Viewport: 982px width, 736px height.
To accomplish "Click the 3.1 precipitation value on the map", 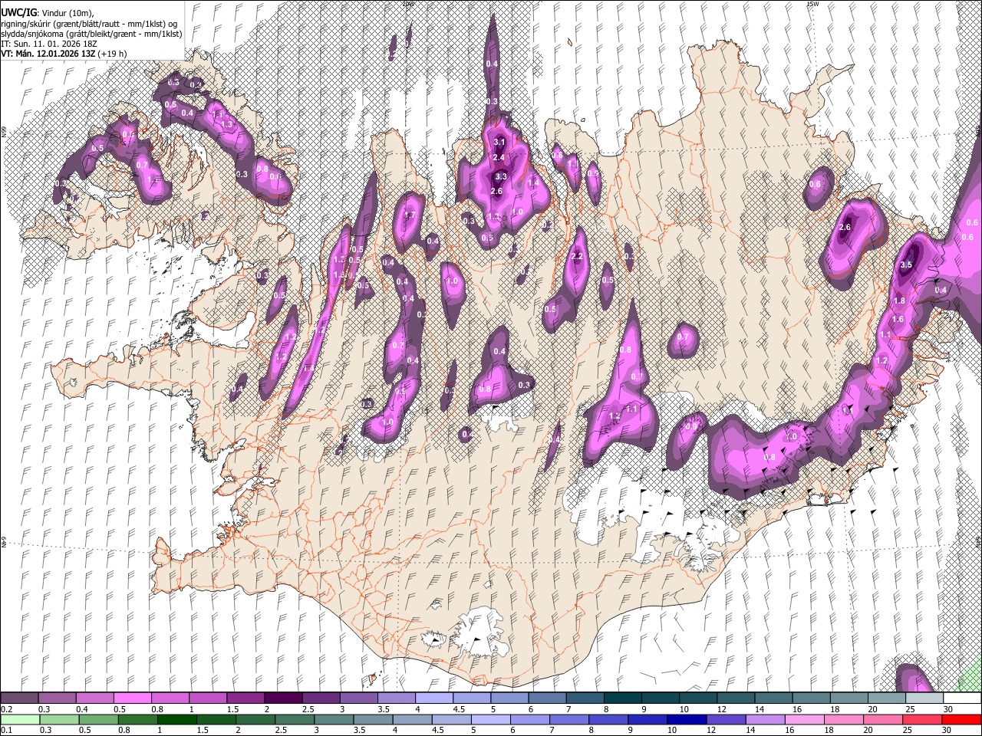I will tap(499, 142).
